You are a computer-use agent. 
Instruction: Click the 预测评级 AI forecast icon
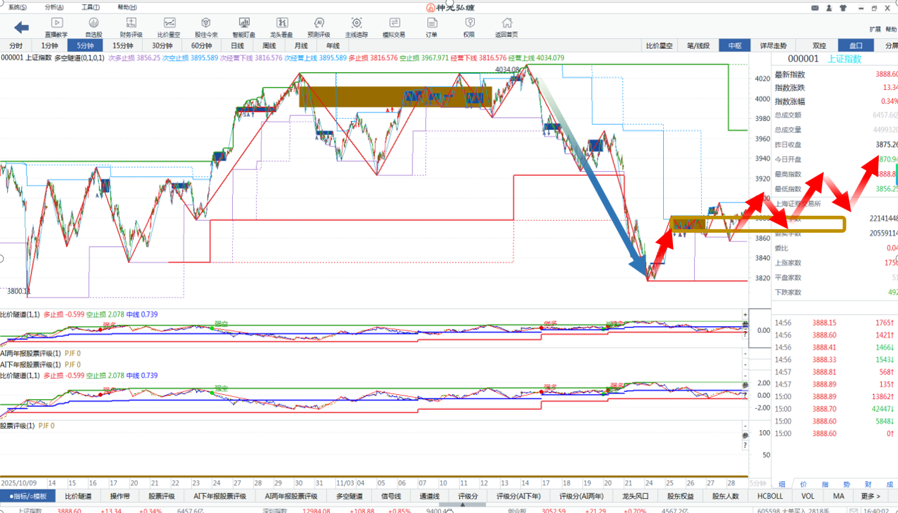click(318, 27)
